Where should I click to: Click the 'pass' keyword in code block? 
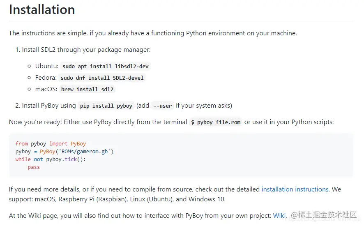tap(34, 167)
